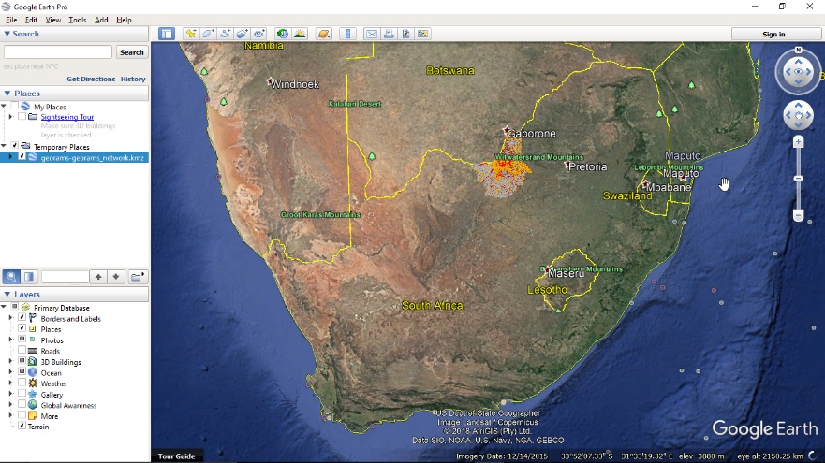
Task: Select the Add Image Overlay tool
Action: pyautogui.click(x=242, y=34)
